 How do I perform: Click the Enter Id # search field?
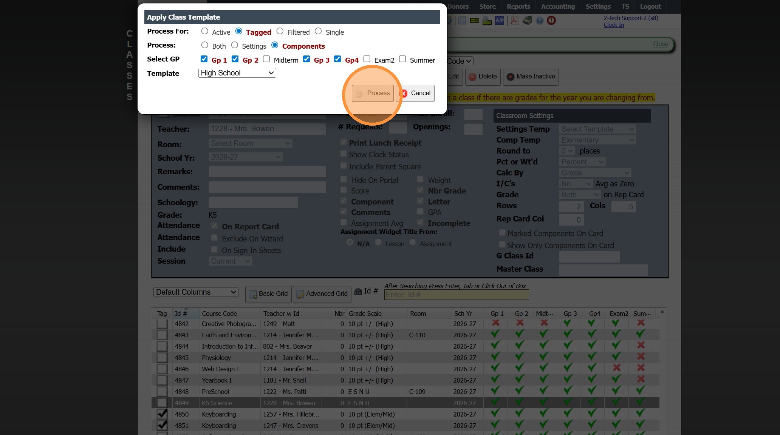click(456, 295)
